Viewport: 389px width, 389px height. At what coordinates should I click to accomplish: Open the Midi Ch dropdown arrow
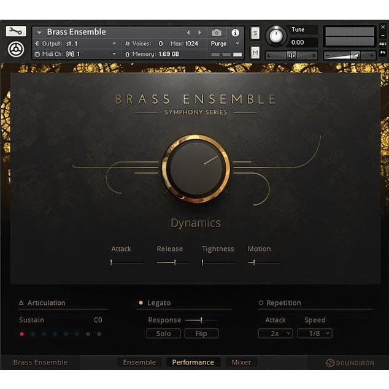pos(114,54)
